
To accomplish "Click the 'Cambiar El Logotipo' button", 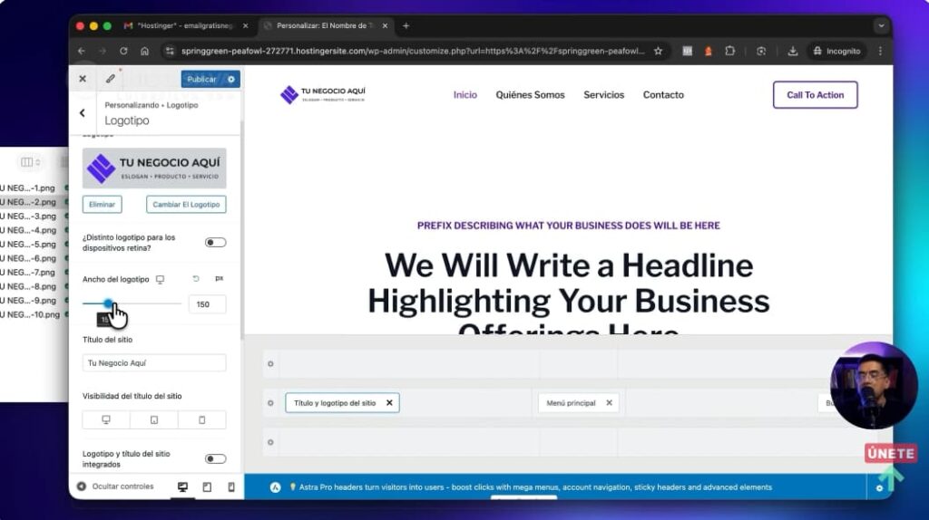I will tap(186, 205).
